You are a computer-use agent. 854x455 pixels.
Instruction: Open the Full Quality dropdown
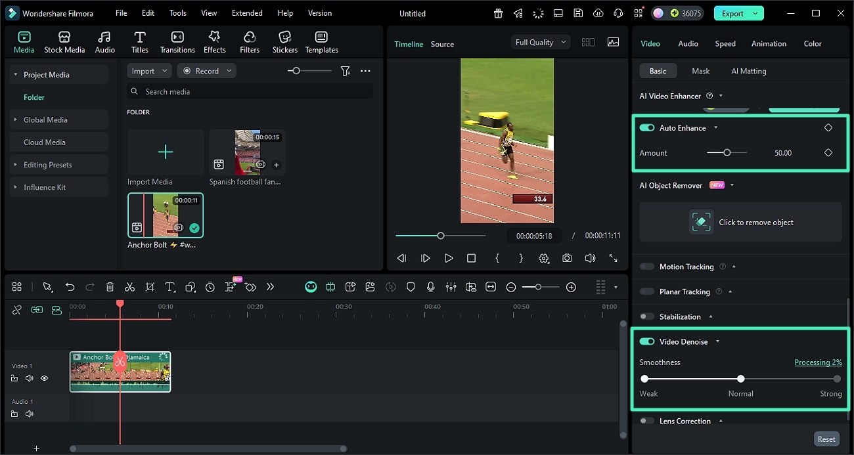pos(540,42)
